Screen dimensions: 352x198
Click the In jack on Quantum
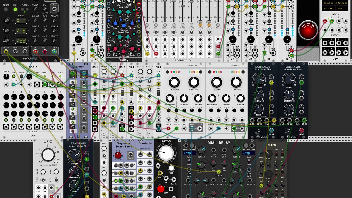pos(73,73)
